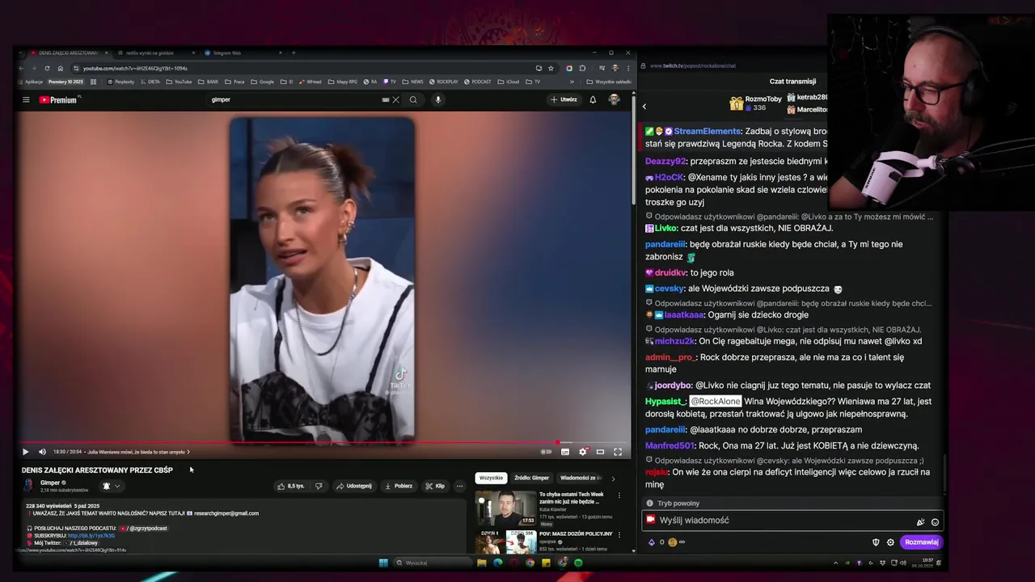The height and width of the screenshot is (582, 1035).
Task: Switch YouTube player to theater mode
Action: tap(600, 452)
